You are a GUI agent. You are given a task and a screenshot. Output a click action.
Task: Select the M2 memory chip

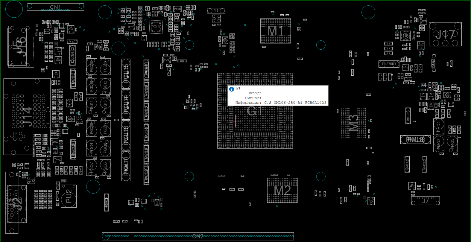282,190
